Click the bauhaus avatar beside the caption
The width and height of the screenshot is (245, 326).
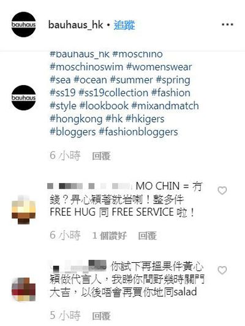23,97
